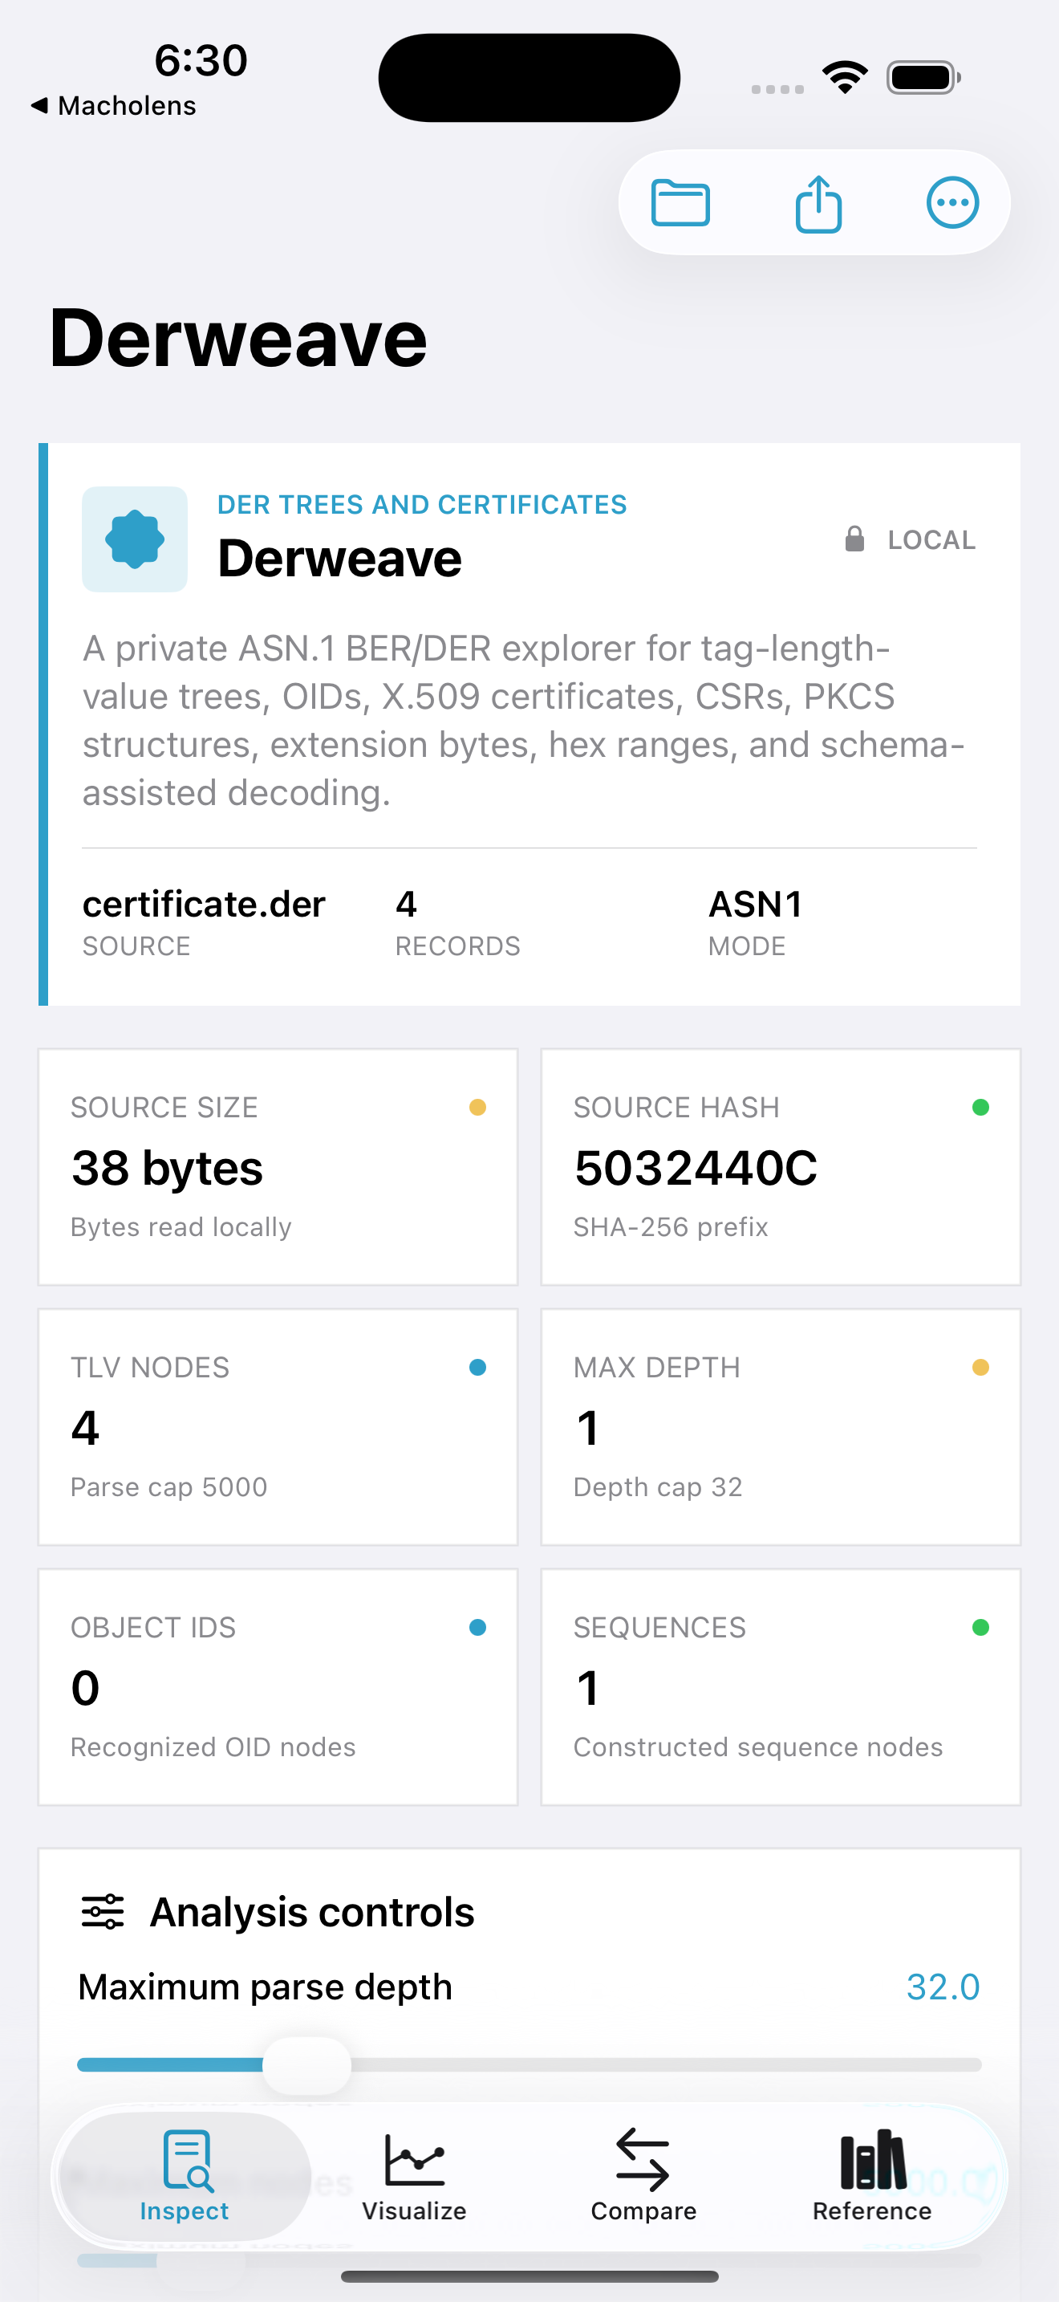The image size is (1059, 2302).
Task: Tap the 32.0 parse depth value
Action: click(x=943, y=1987)
